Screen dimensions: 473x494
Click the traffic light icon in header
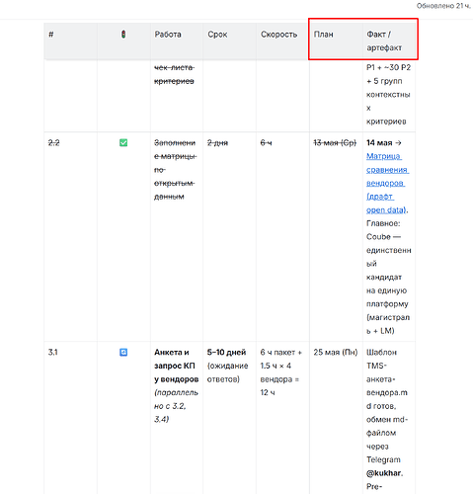click(x=123, y=35)
